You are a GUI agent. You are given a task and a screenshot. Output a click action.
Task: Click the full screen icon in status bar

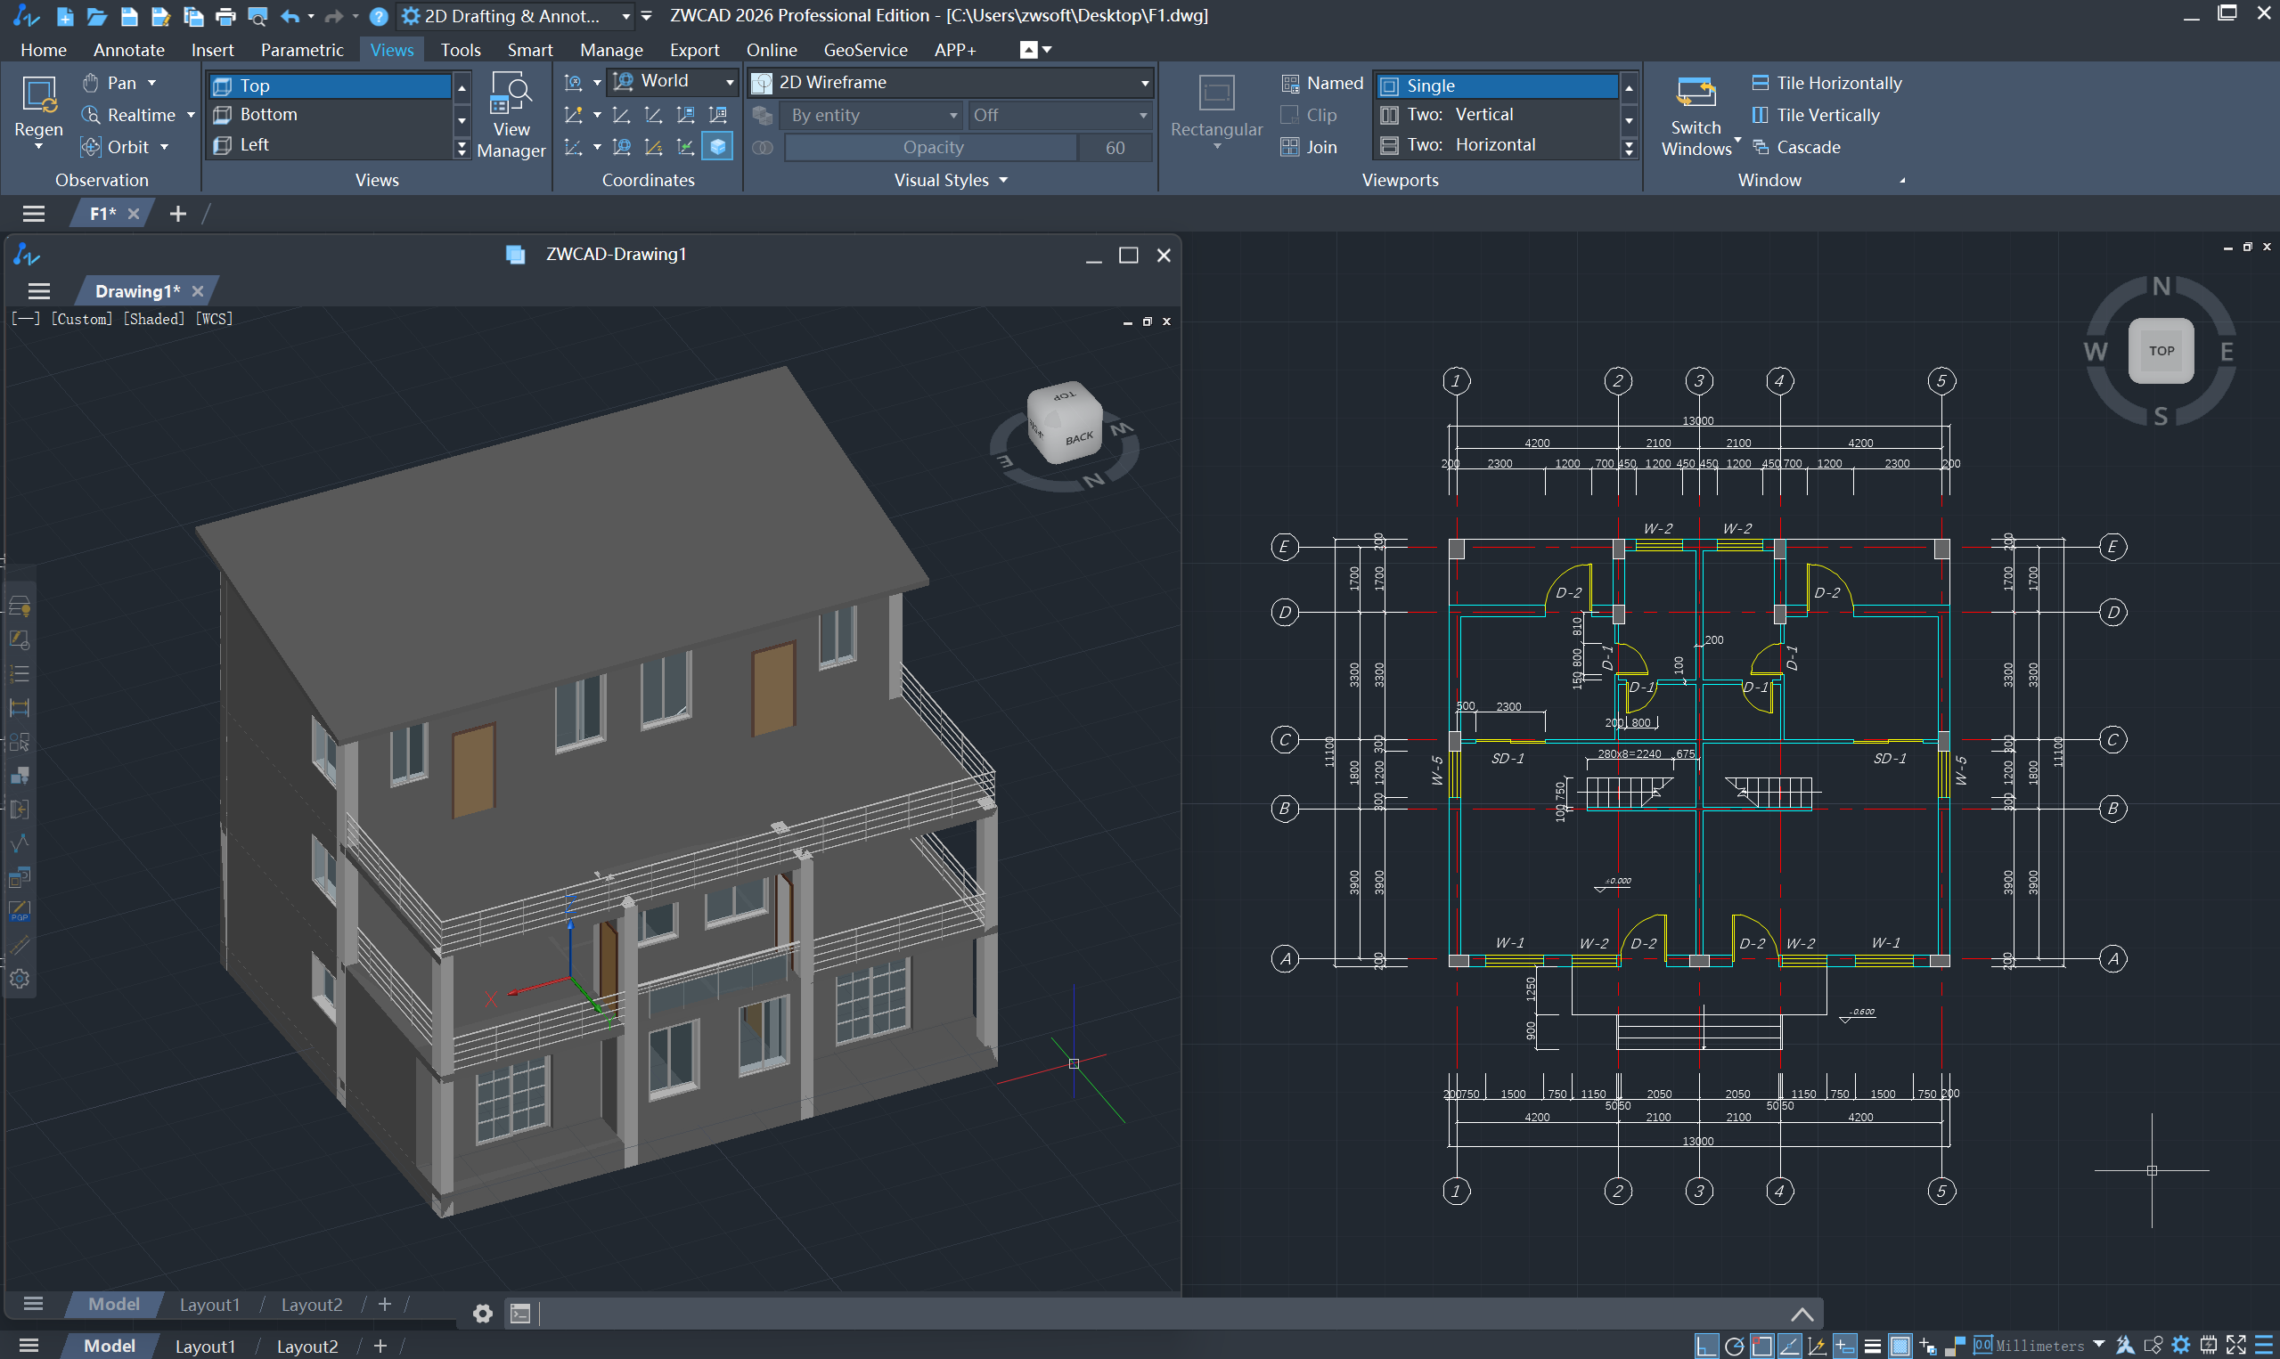2235,1346
